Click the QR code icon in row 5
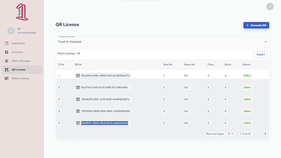The height and width of the screenshot is (158, 281). pyautogui.click(x=78, y=123)
